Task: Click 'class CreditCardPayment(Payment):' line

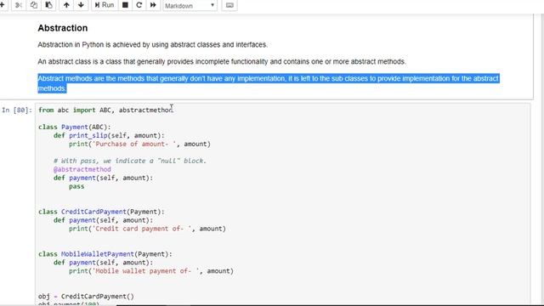Action: 101,212
